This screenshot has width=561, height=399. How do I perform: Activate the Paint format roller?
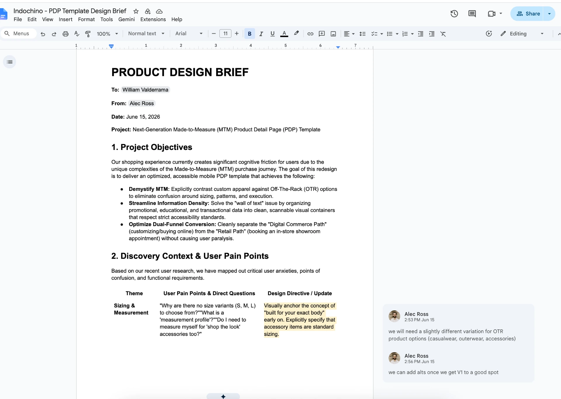click(x=88, y=34)
